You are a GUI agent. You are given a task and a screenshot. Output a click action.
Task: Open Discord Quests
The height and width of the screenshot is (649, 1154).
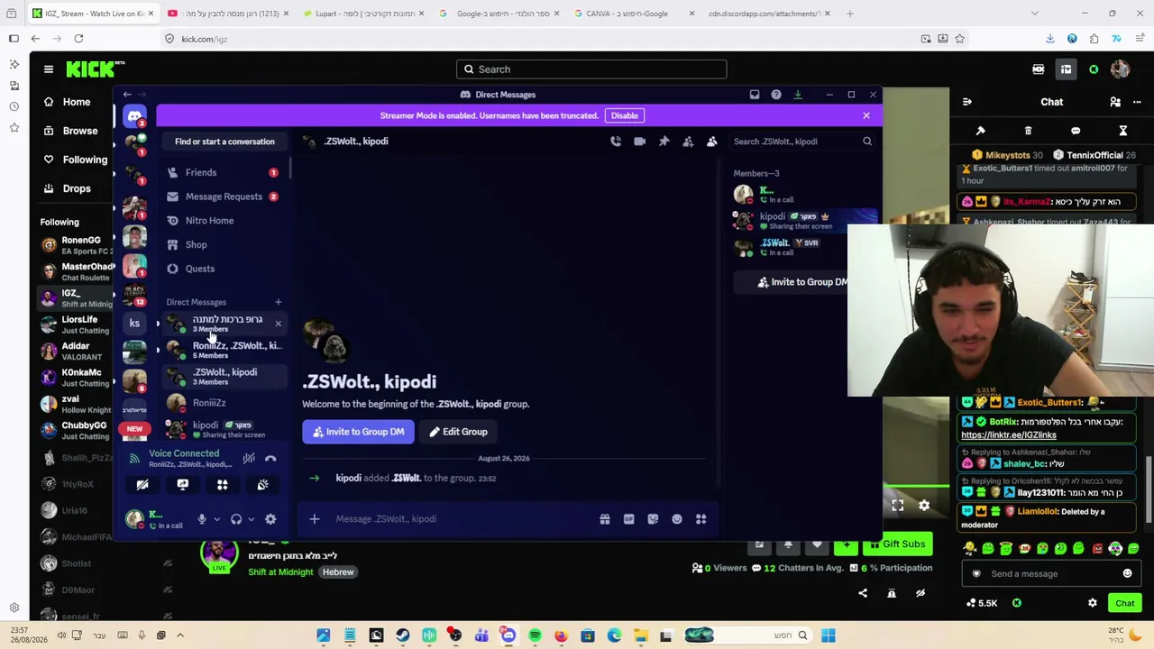pos(224,269)
